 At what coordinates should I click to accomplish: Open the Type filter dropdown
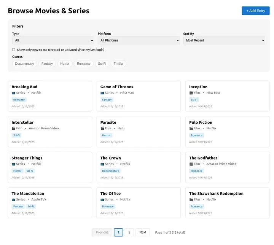(53, 40)
